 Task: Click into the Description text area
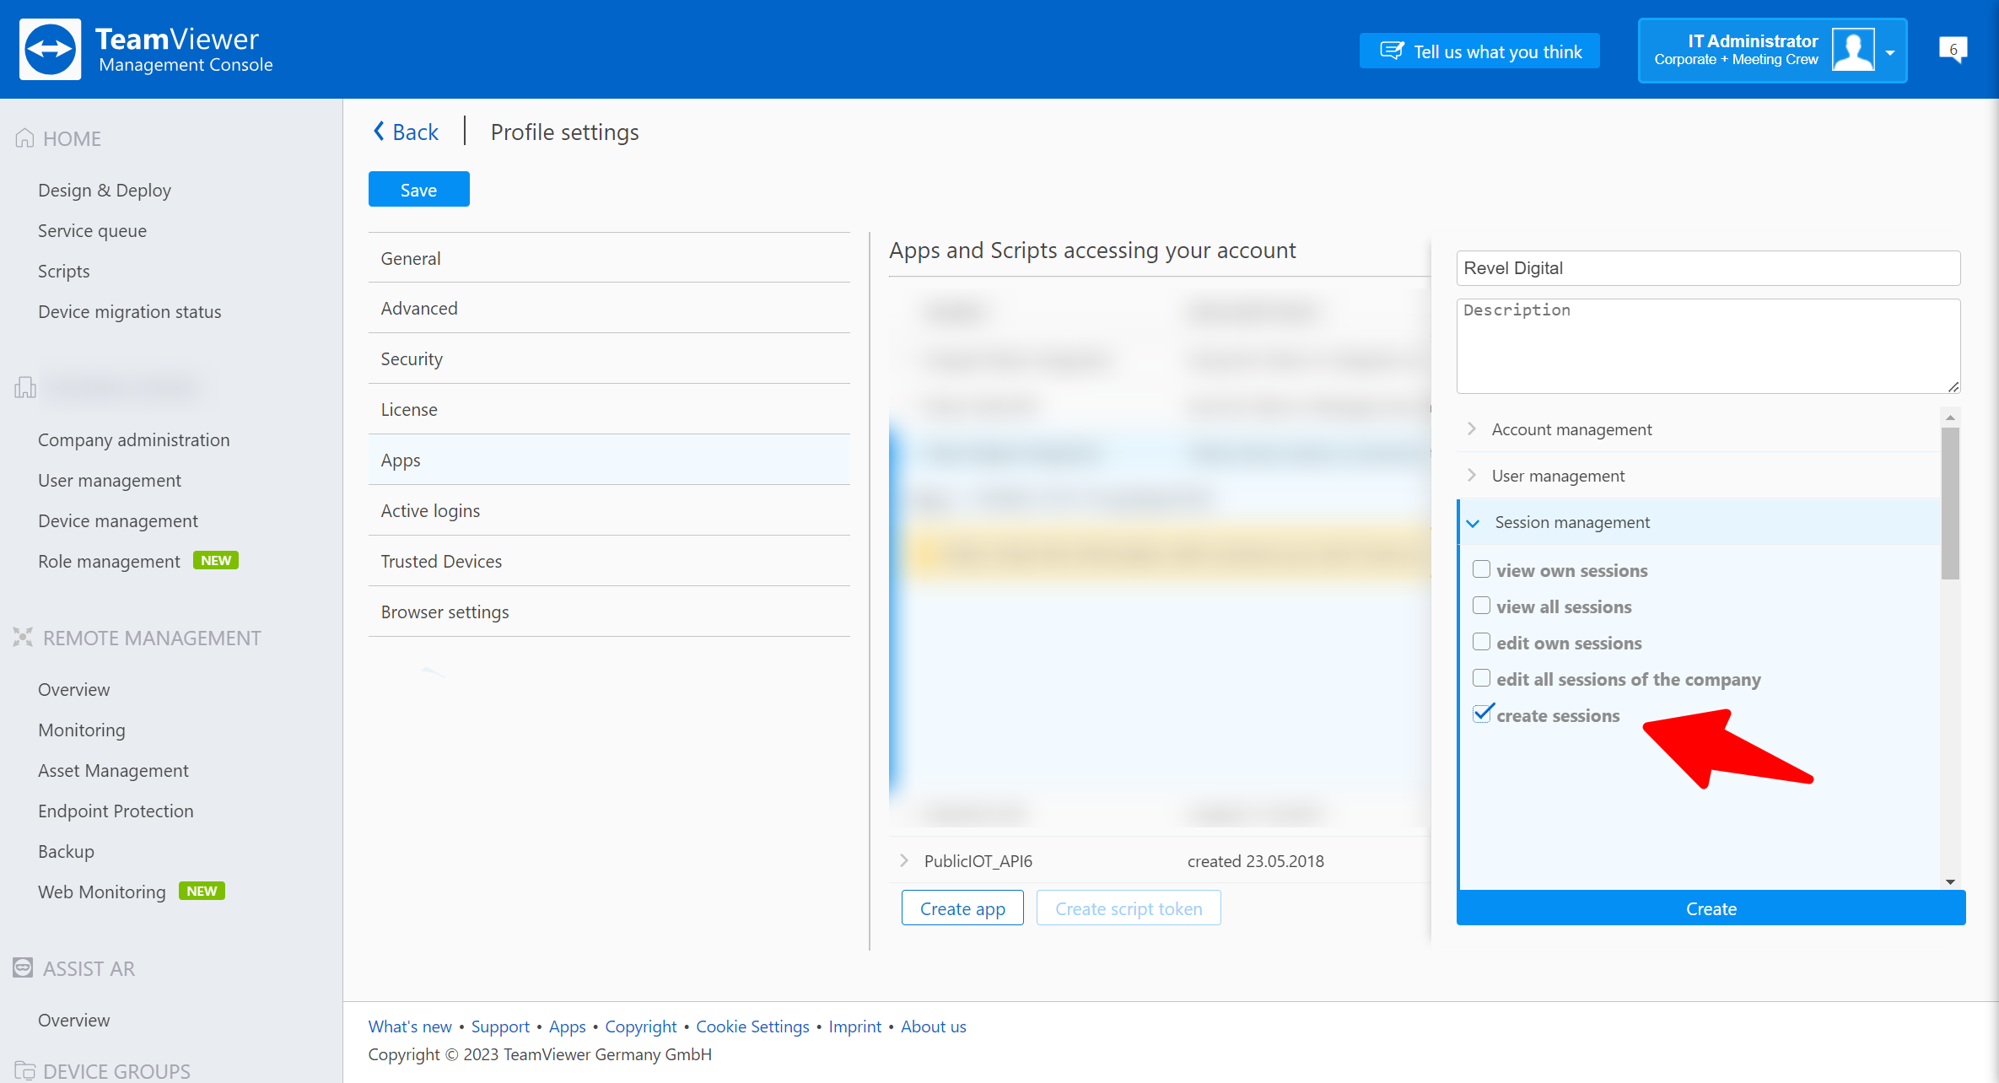point(1708,346)
